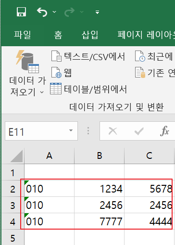Click the 데이터 가져오기 database icon
This screenshot has width=175, height=245.
[x=27, y=62]
